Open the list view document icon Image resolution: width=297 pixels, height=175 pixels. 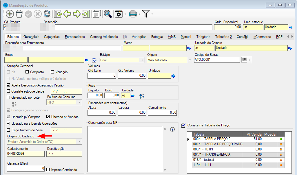[96, 14]
